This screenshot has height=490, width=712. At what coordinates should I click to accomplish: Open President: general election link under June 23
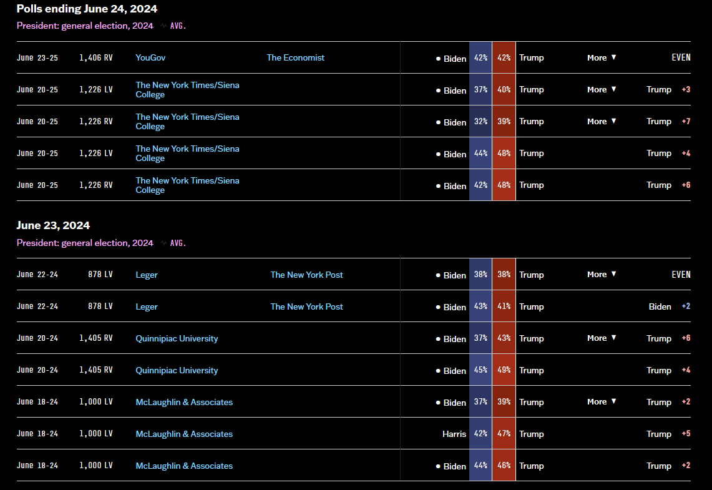85,243
